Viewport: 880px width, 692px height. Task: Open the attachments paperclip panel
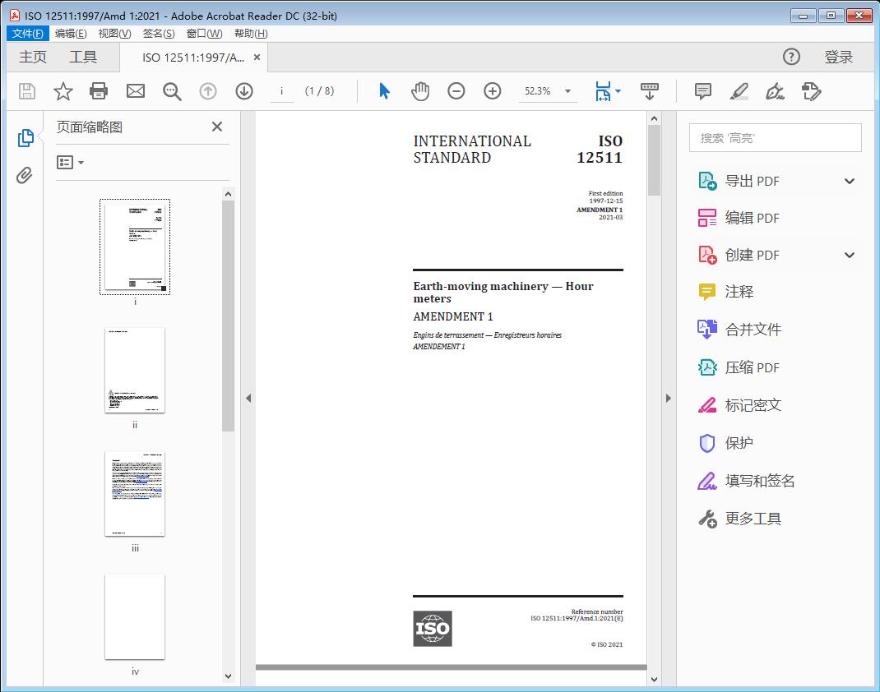(25, 175)
